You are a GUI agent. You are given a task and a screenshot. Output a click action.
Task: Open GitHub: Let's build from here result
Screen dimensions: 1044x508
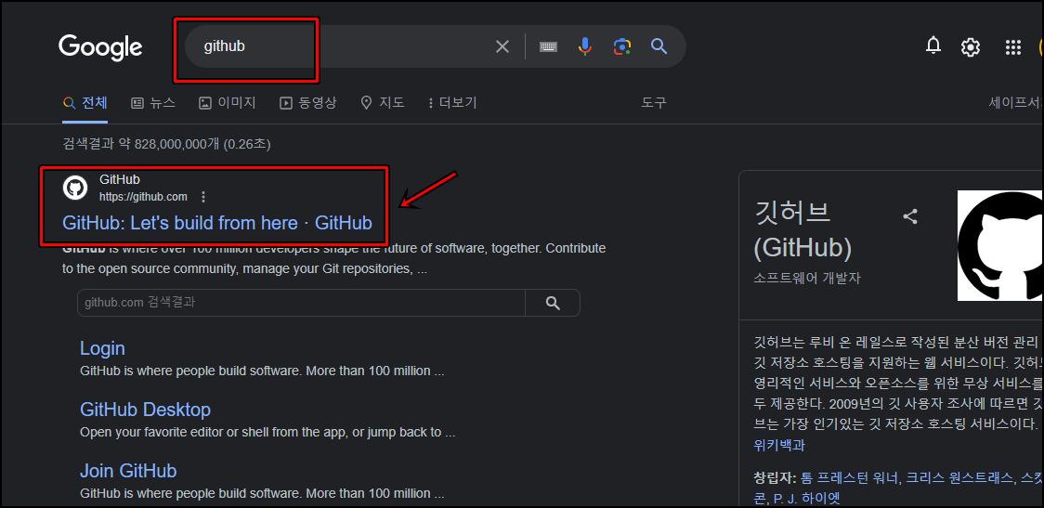click(217, 222)
